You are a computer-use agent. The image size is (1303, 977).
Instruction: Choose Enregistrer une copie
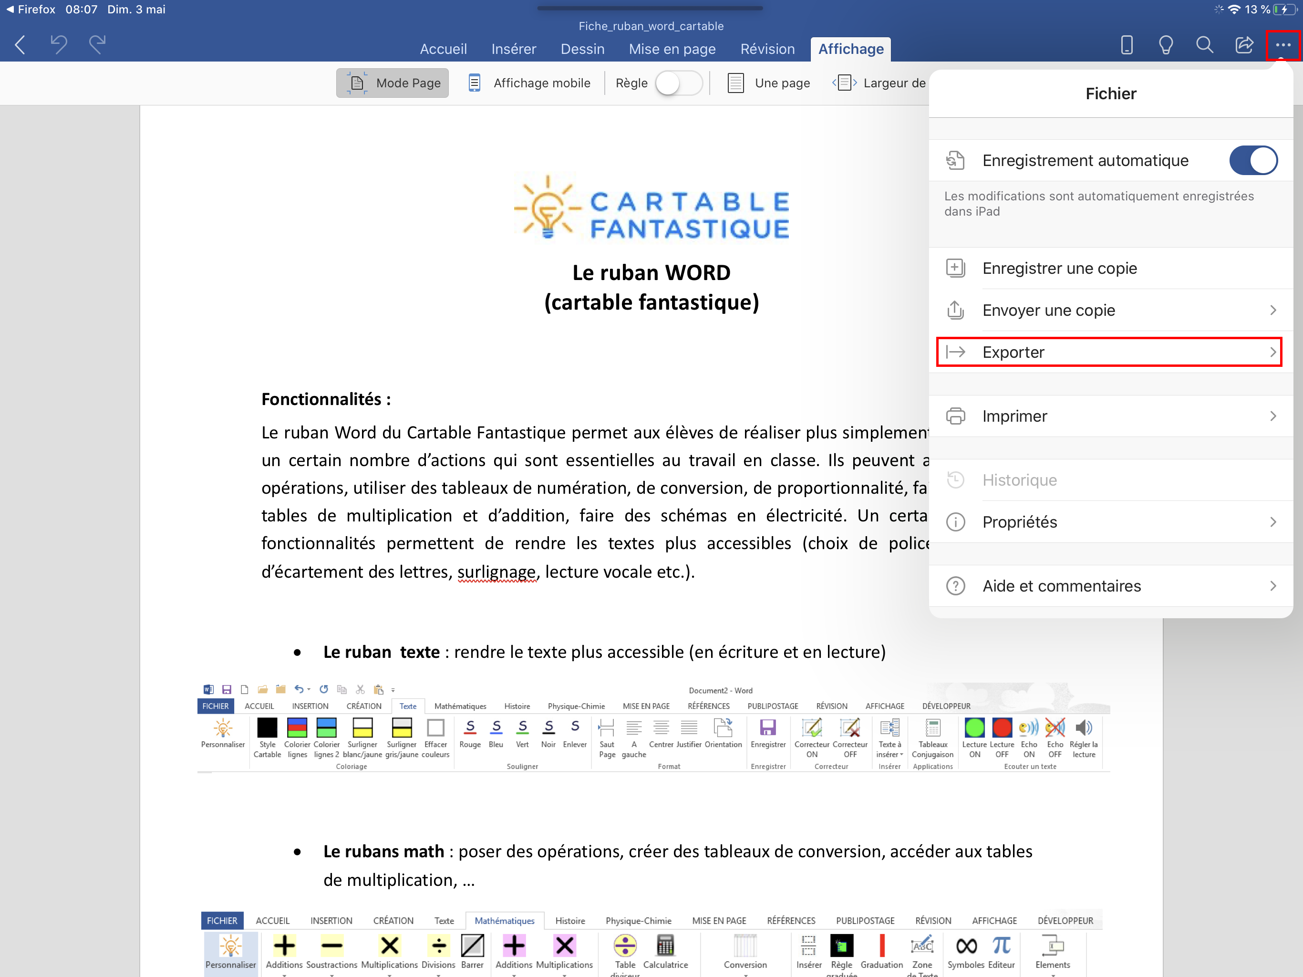pyautogui.click(x=1059, y=268)
